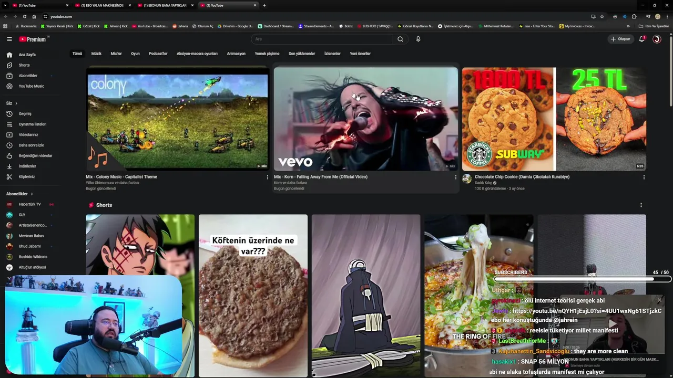
Task: Open more options for Chocolate Chip Cookie video
Action: coord(644,177)
